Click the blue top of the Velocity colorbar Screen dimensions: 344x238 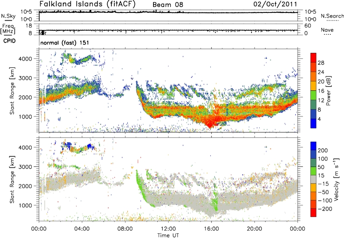[313, 146]
